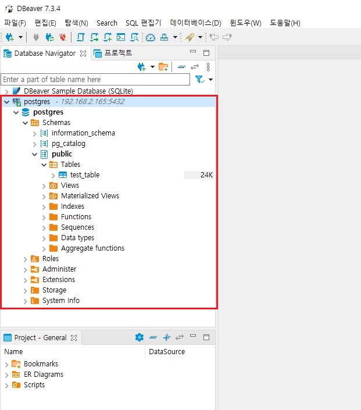Click the table name filter input field
The width and height of the screenshot is (361, 410).
(x=95, y=79)
